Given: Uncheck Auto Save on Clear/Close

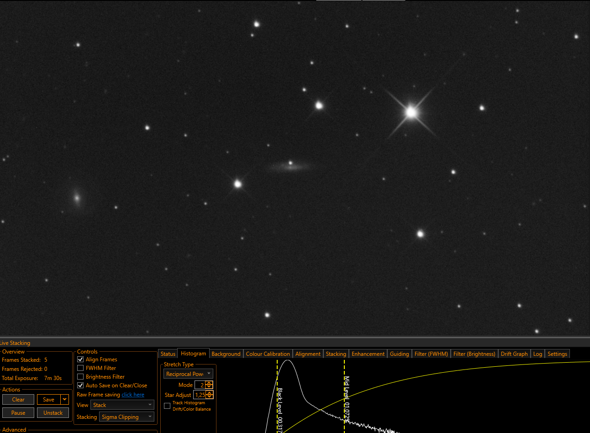Looking at the screenshot, I should [80, 385].
